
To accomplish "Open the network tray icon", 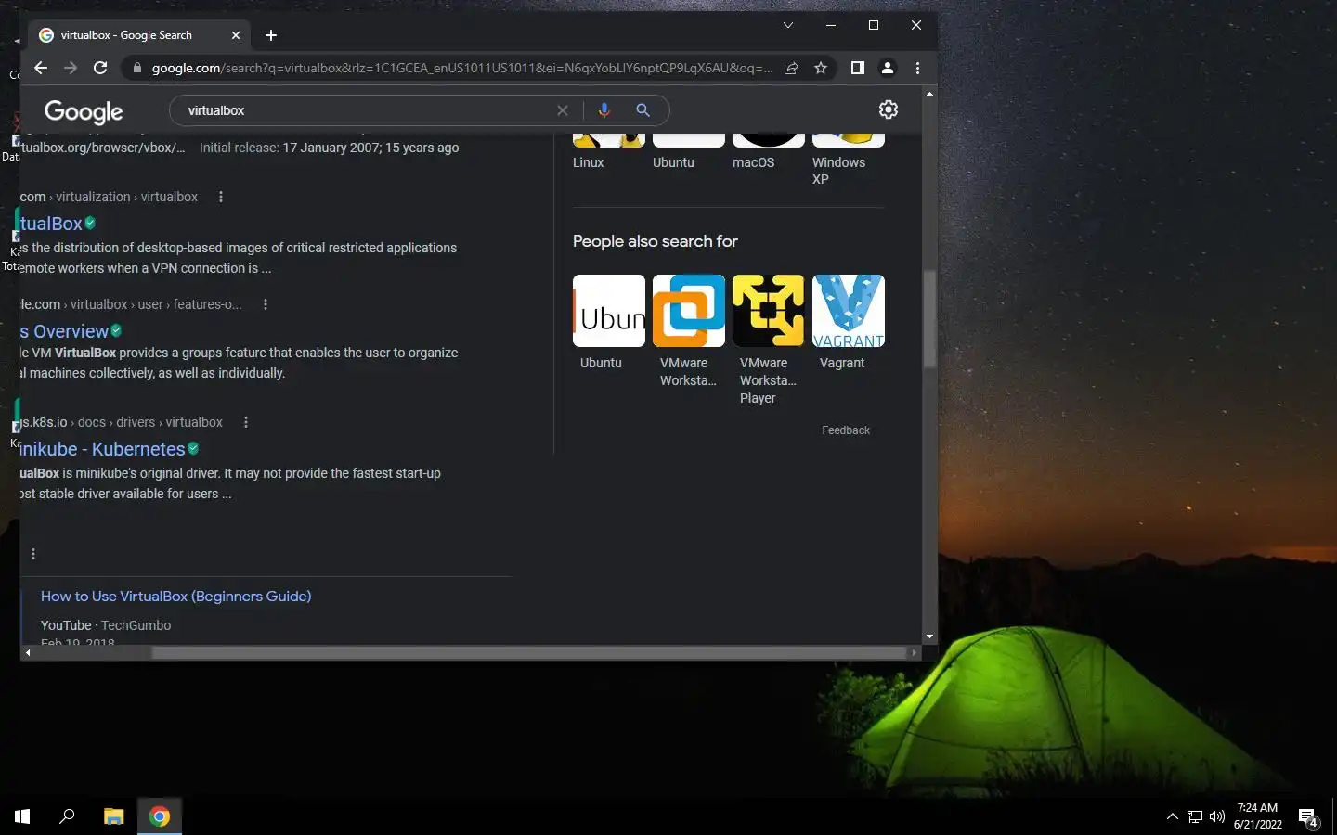I will [1195, 816].
